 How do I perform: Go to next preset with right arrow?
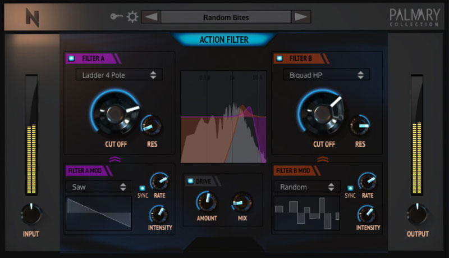click(301, 17)
